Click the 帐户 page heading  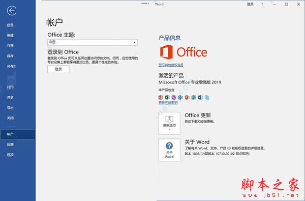pyautogui.click(x=54, y=22)
